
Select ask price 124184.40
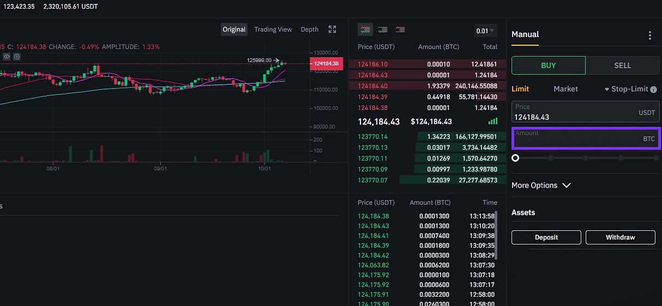372,86
